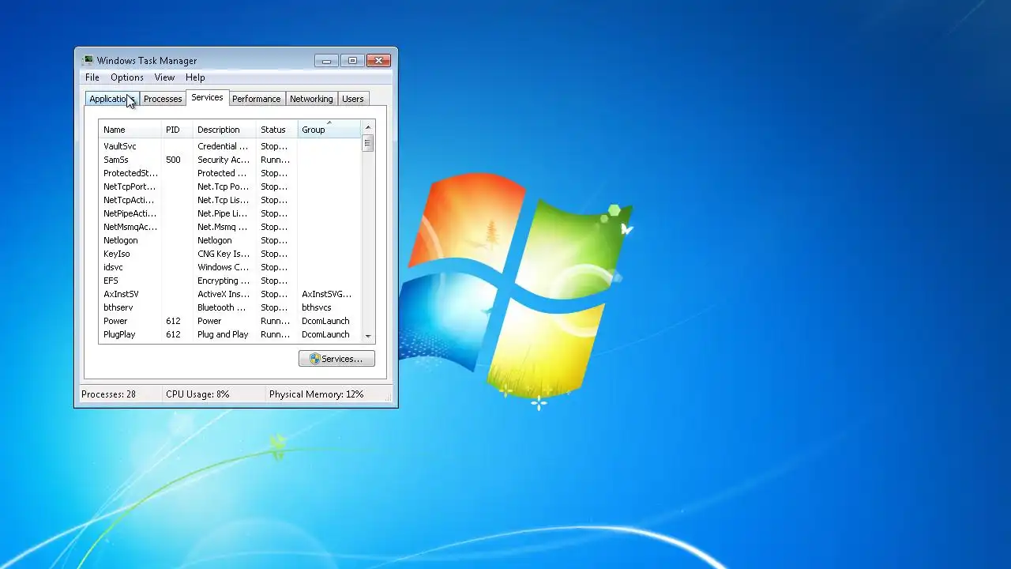
Task: Select the NetPipeActi... service row
Action: pyautogui.click(x=230, y=213)
